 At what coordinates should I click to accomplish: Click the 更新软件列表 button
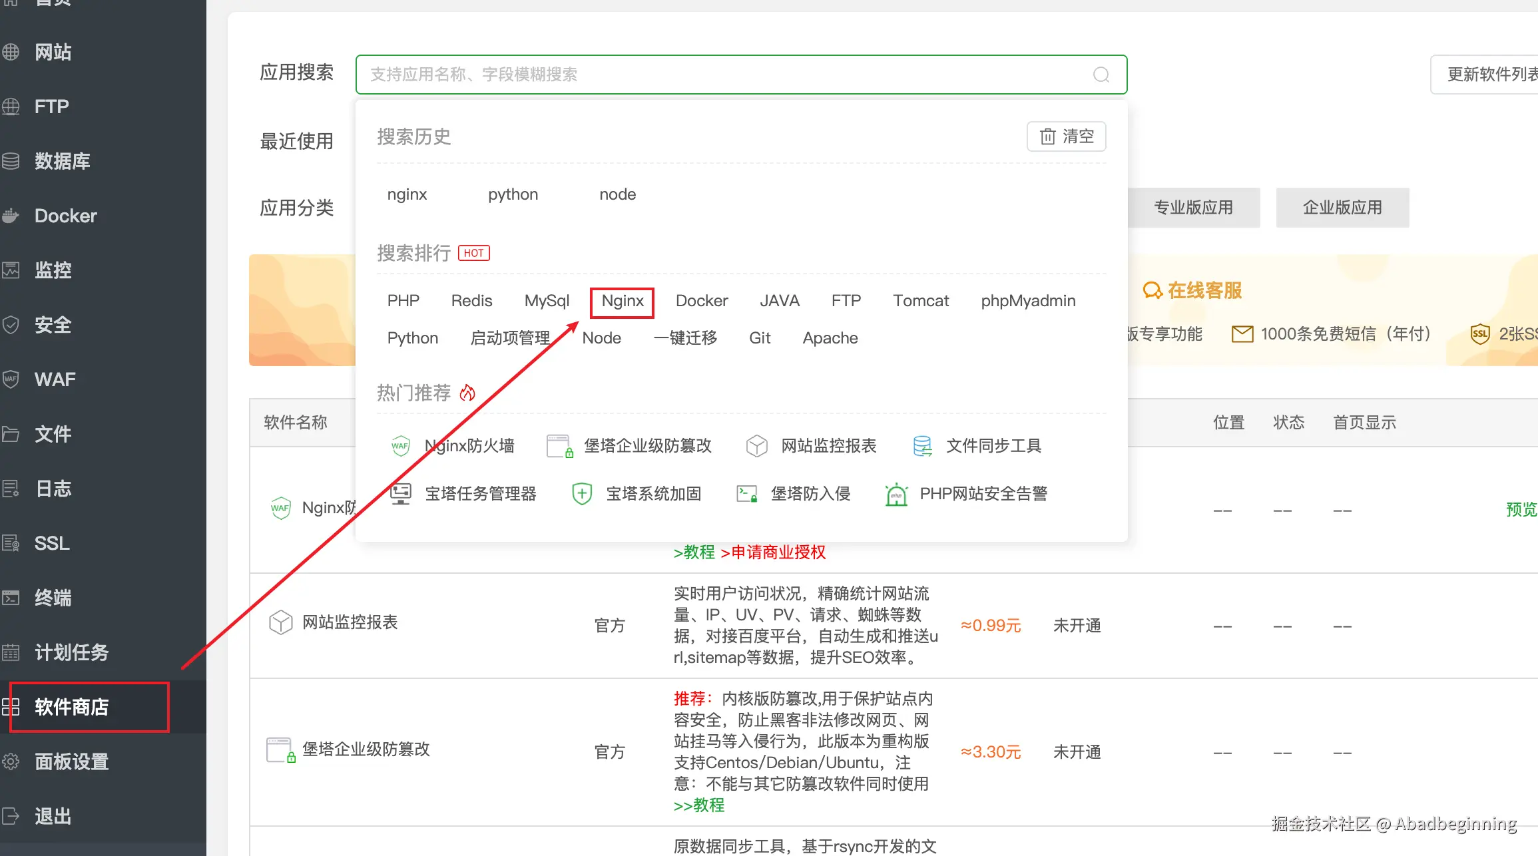[1491, 75]
